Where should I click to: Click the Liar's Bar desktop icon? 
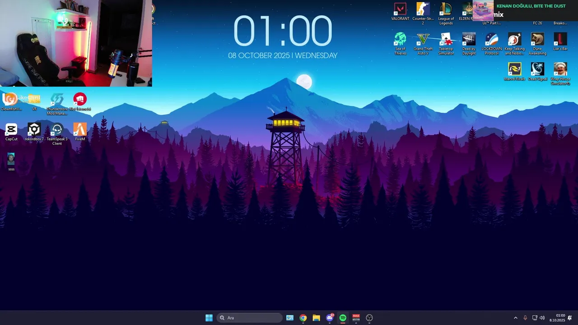560,42
